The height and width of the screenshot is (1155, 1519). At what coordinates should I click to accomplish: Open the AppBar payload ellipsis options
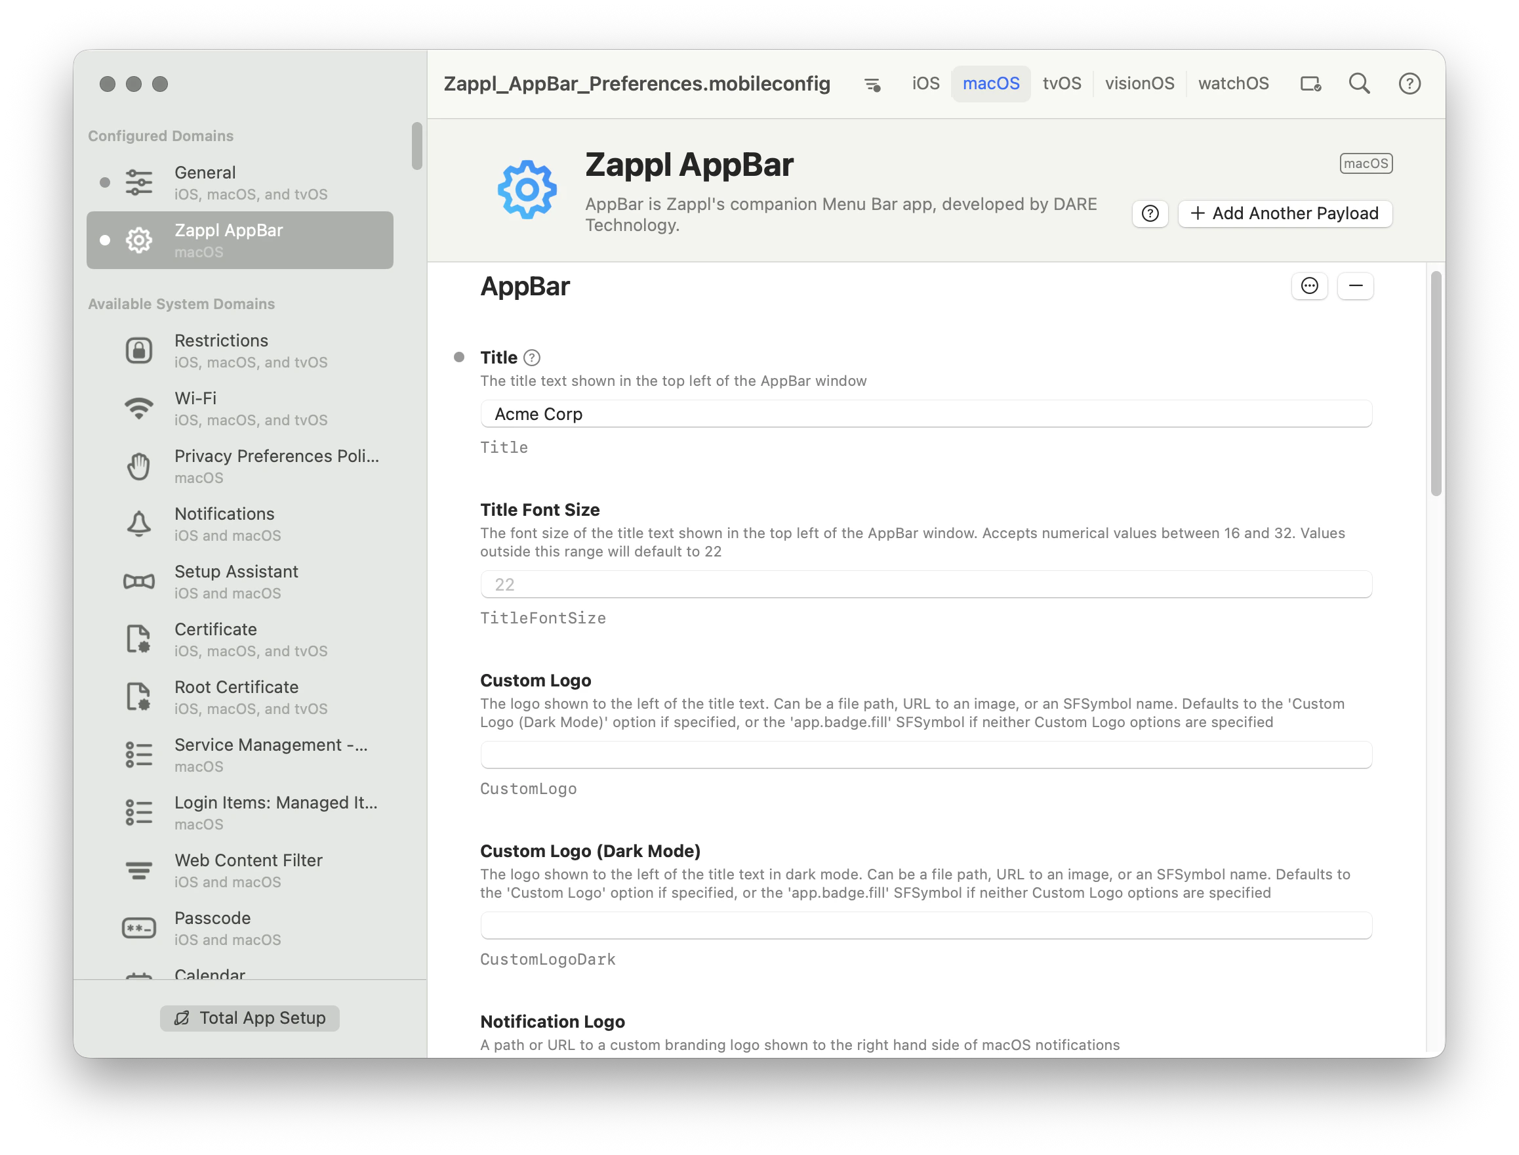[x=1308, y=285]
